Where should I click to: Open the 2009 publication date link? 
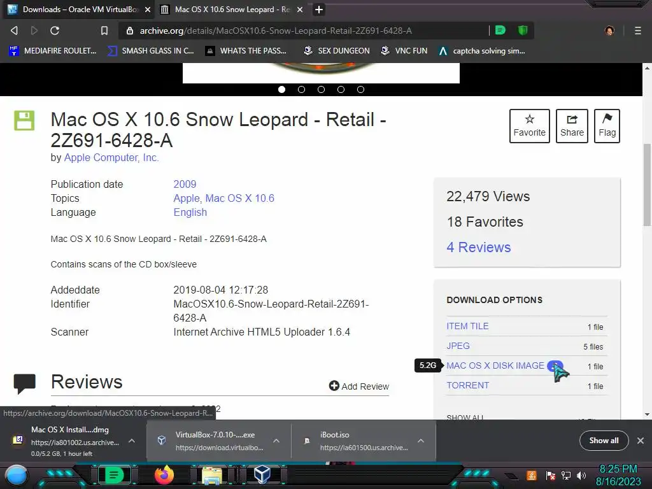[185, 184]
